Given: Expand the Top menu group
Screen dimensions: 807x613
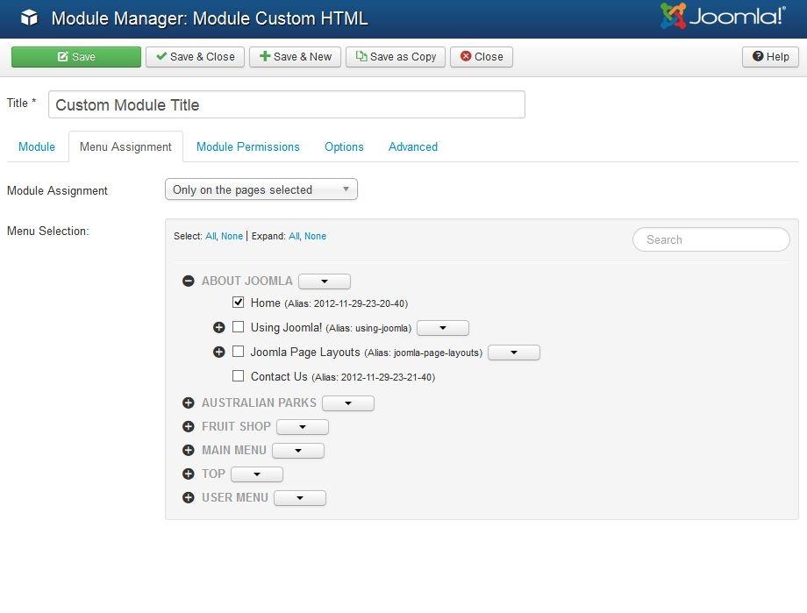Looking at the screenshot, I should [x=189, y=474].
